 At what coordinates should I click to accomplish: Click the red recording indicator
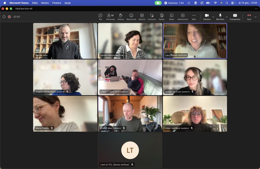[9, 17]
